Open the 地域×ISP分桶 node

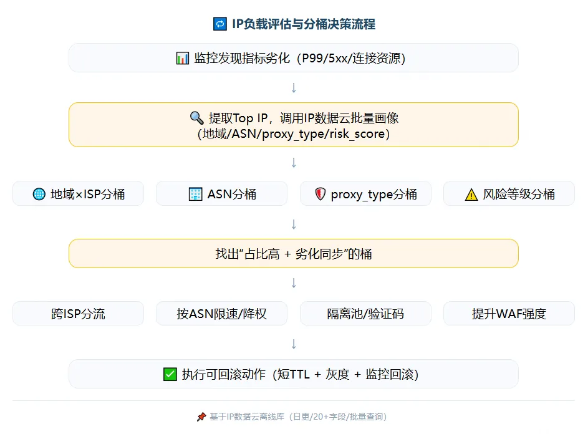(x=78, y=193)
